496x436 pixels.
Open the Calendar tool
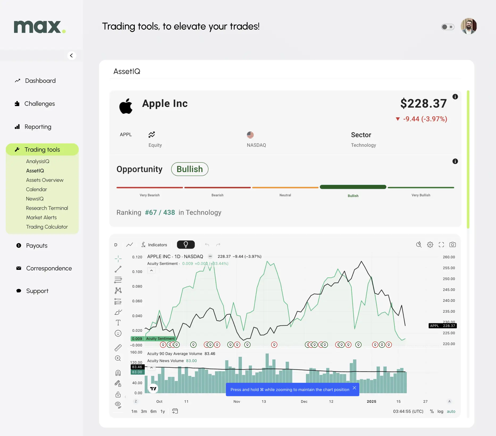pos(36,189)
